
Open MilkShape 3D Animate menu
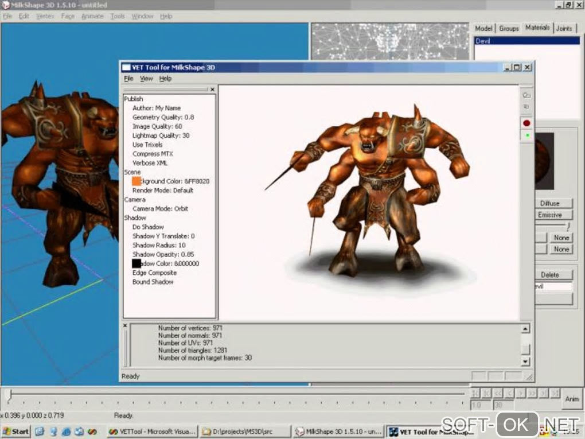click(92, 16)
